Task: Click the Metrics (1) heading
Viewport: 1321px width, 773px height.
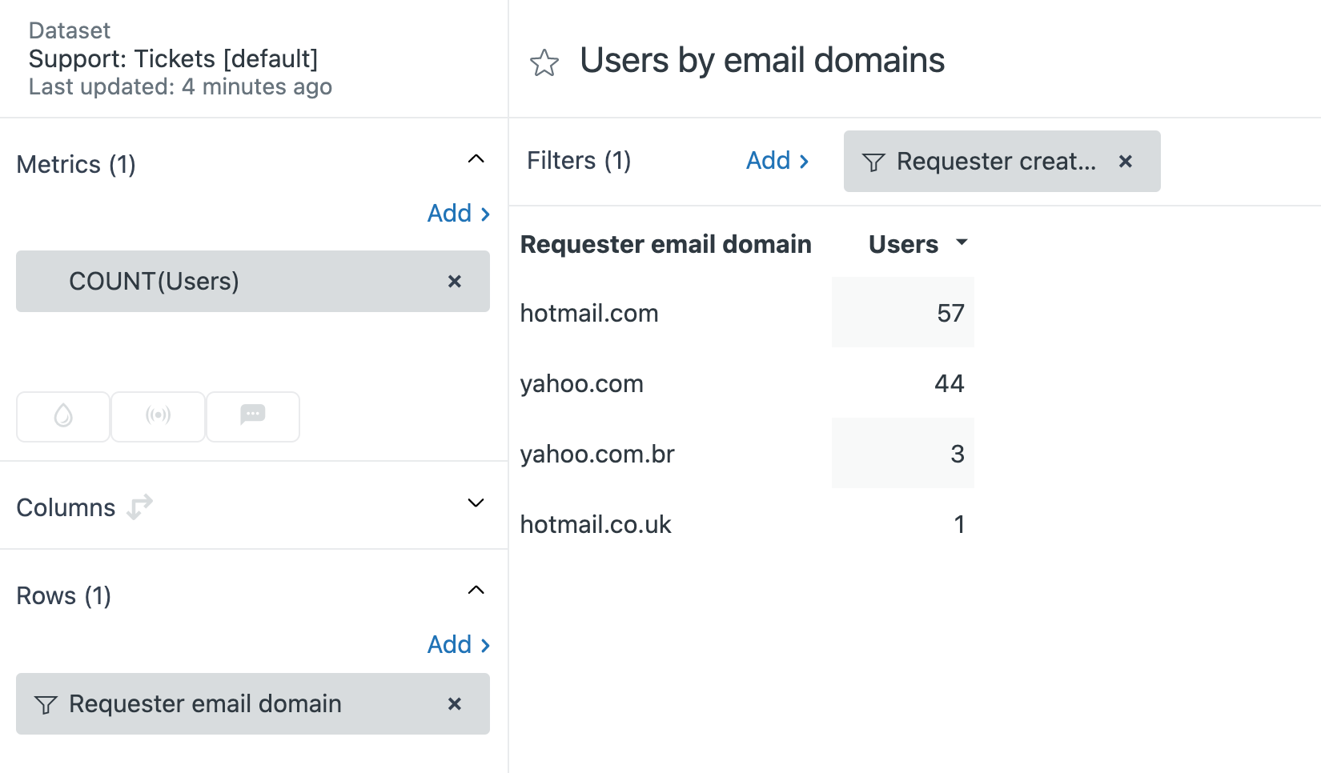Action: click(x=76, y=164)
